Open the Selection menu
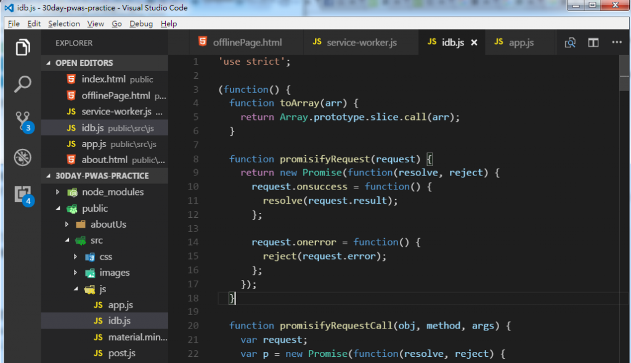Image resolution: width=631 pixels, height=363 pixels. tap(64, 24)
